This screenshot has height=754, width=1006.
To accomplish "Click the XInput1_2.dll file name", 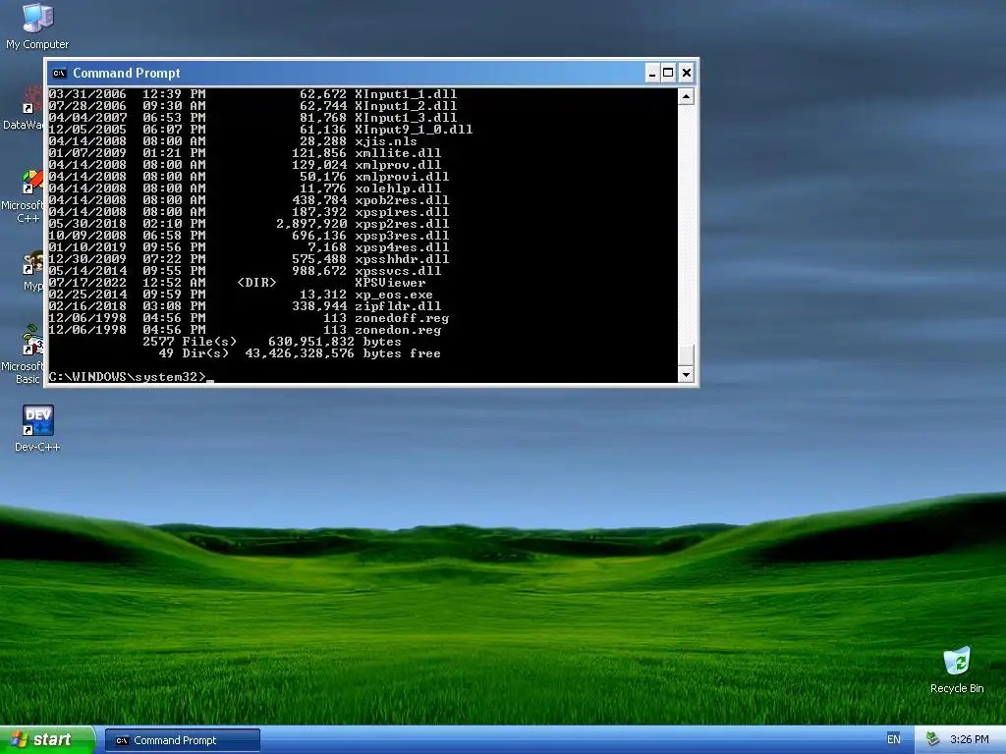I will point(406,106).
